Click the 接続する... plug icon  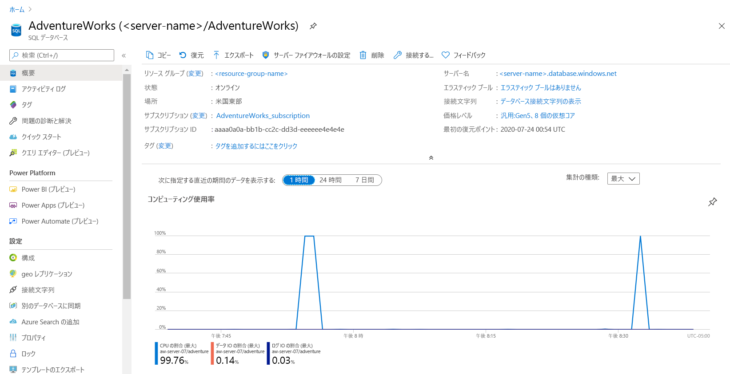[398, 55]
